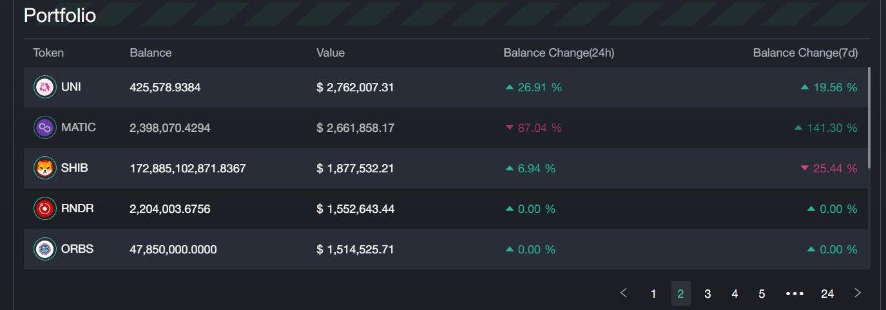Select the MATIC token name
The image size is (886, 310).
point(79,127)
